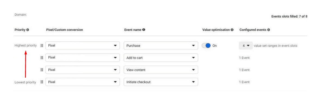319x107 pixels.
Task: Open the Initiate checkout event dropdown
Action: (161, 82)
